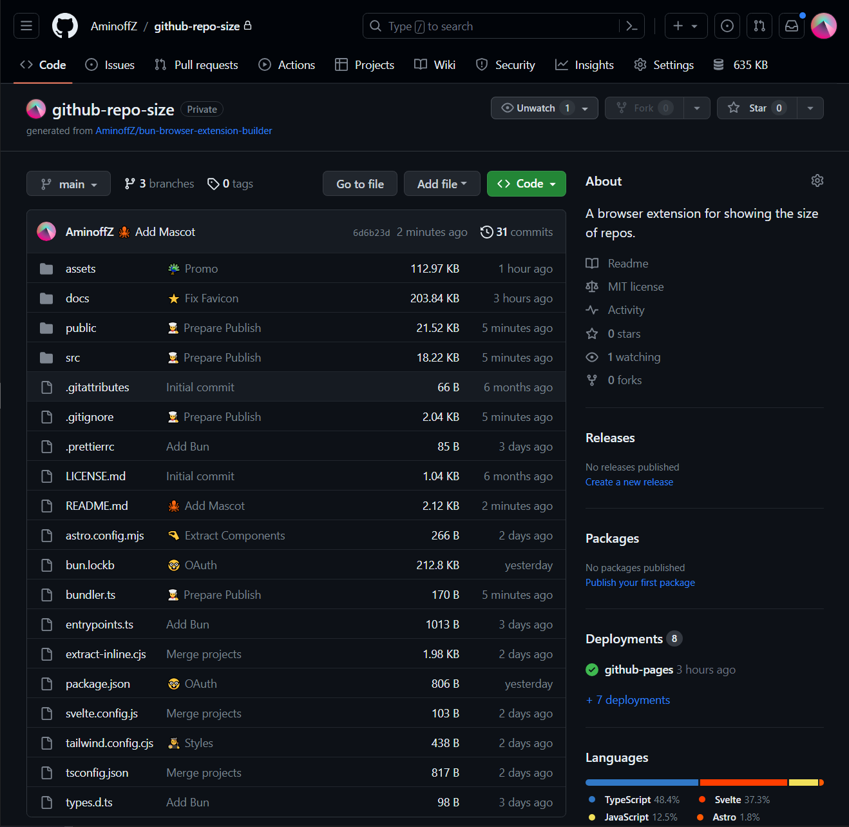
Task: Click the forks icon in About
Action: (592, 380)
